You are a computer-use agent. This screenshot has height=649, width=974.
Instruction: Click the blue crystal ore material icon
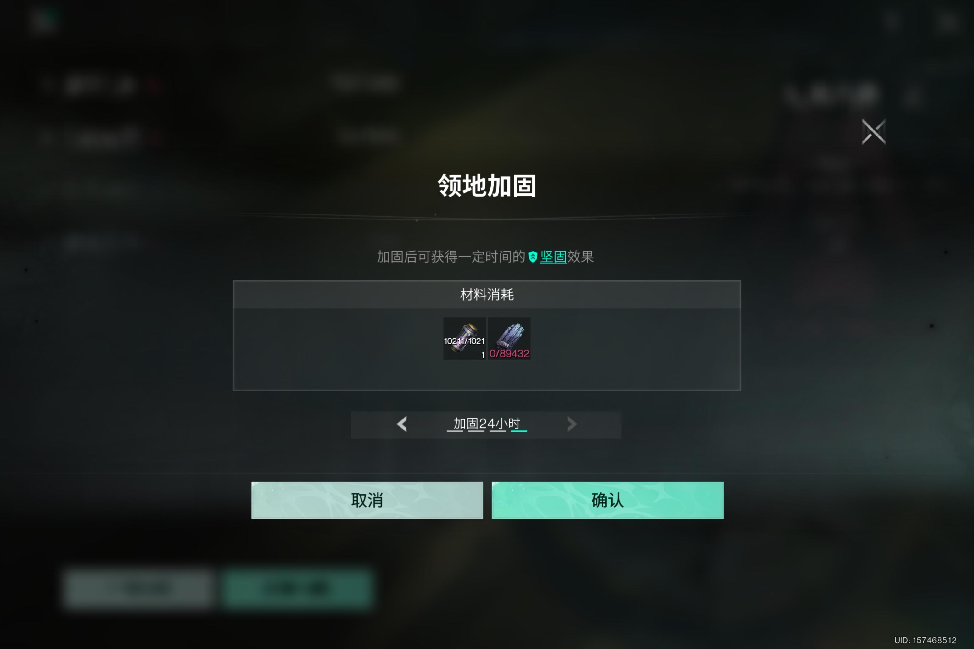509,338
